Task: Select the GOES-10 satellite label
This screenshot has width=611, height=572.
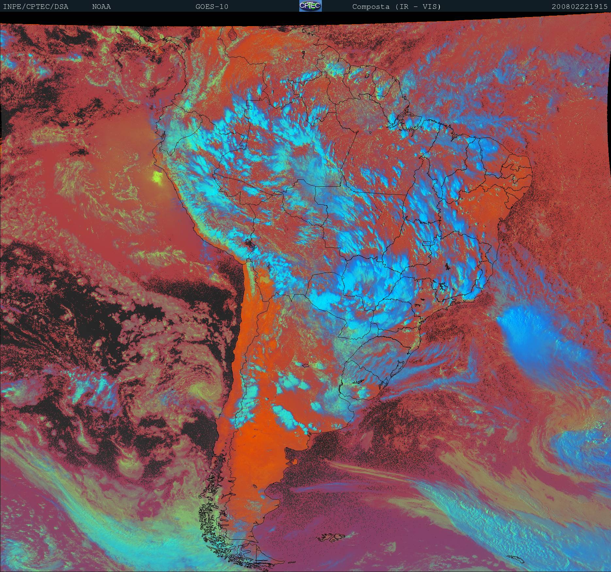Action: point(212,7)
